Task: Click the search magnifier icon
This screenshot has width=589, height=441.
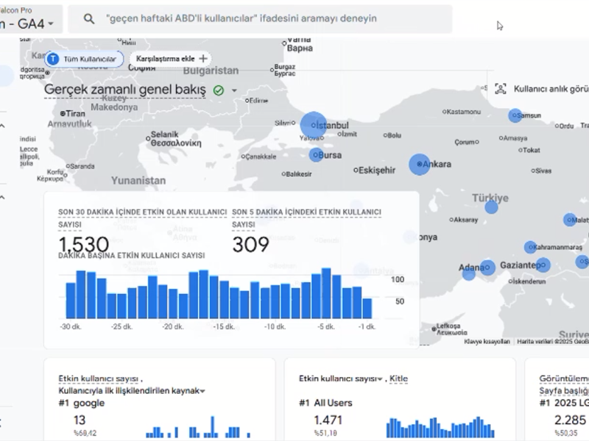Action: tap(88, 18)
